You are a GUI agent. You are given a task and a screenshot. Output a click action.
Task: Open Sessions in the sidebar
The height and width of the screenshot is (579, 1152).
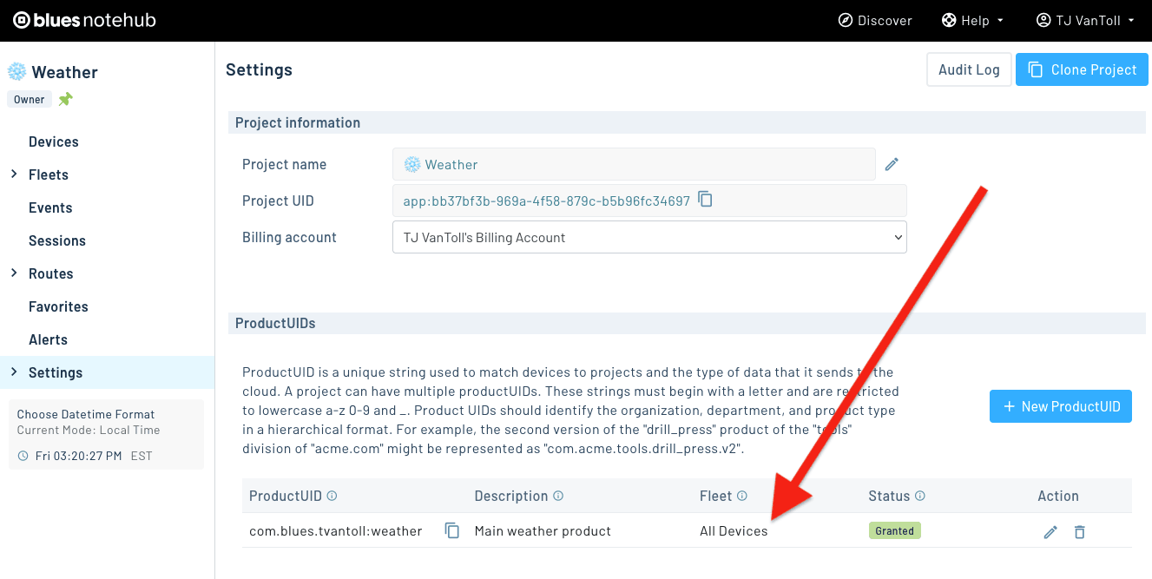[57, 240]
